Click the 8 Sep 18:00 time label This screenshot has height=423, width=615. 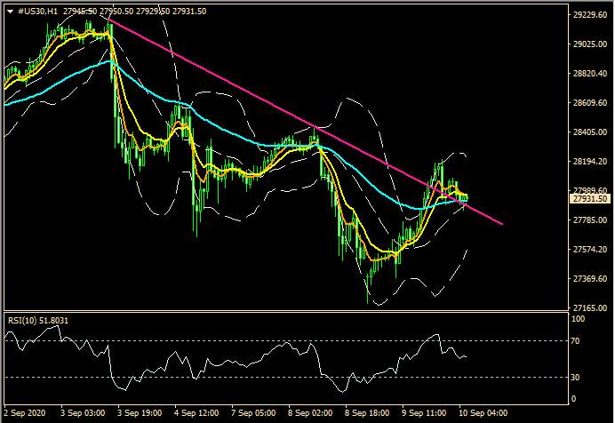[x=368, y=413]
